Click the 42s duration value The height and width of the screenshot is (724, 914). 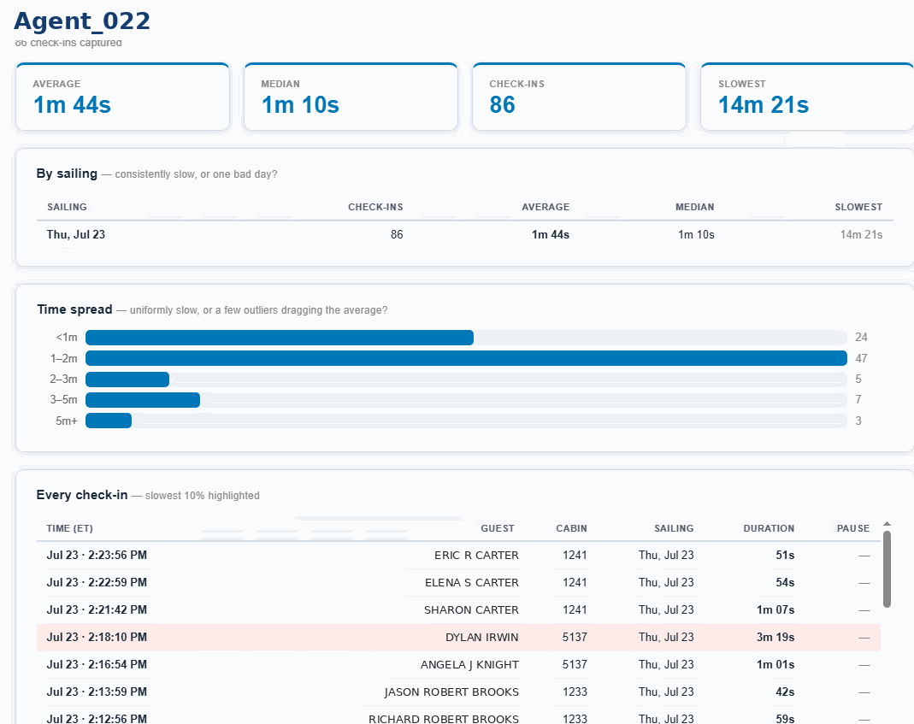[x=785, y=692]
